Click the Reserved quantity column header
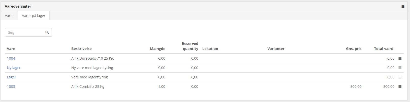Image resolution: width=410 pixels, height=102 pixels. tap(190, 46)
